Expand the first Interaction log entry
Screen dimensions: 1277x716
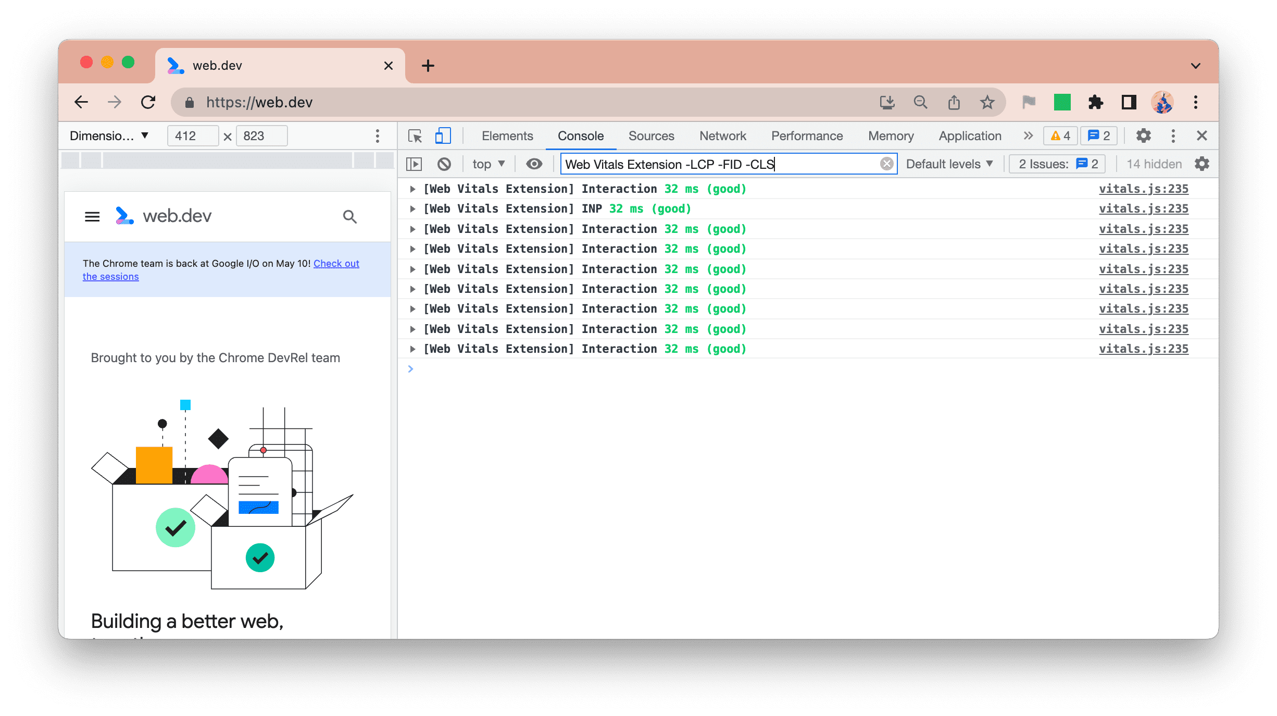[413, 189]
